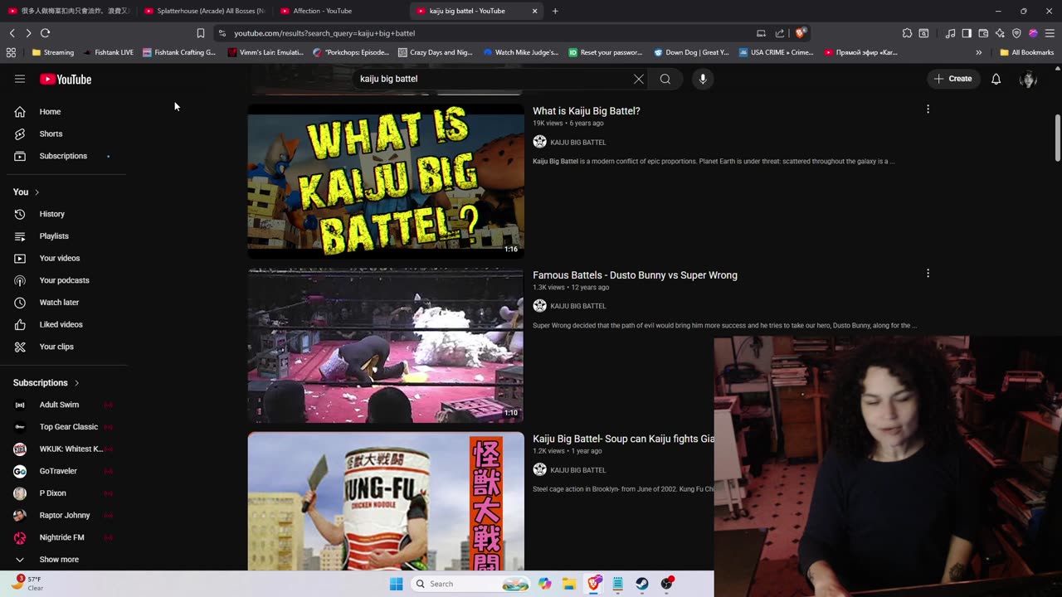Open the Nightride FM channel
1062x597 pixels.
pos(63,537)
